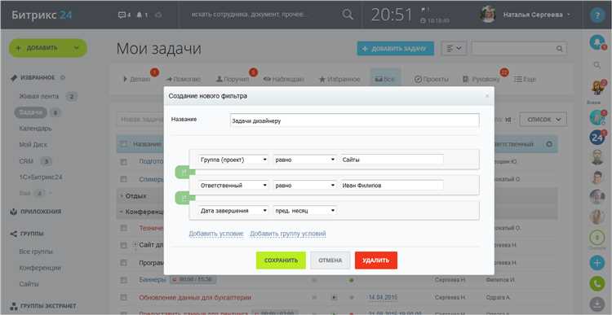This screenshot has height=315, width=612.
Task: Switch to the Руковожу tab
Action: 481,79
